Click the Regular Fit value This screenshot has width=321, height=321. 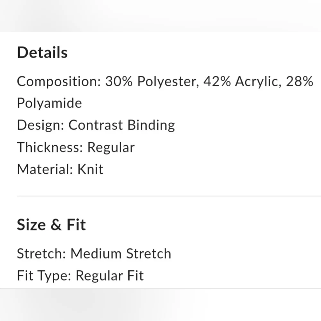pos(109,276)
